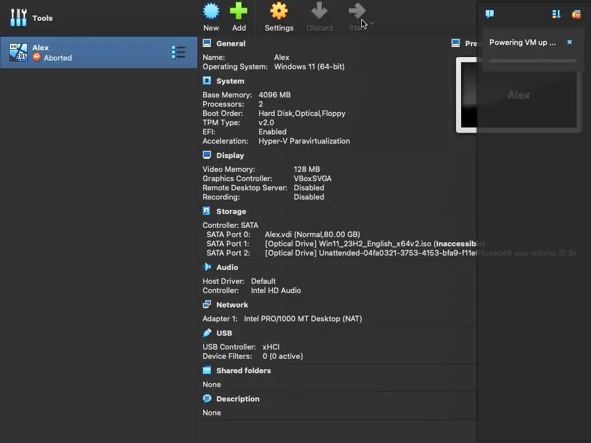Click the Device Filters 0 (0 active) value
Image resolution: width=591 pixels, height=443 pixels.
point(282,356)
